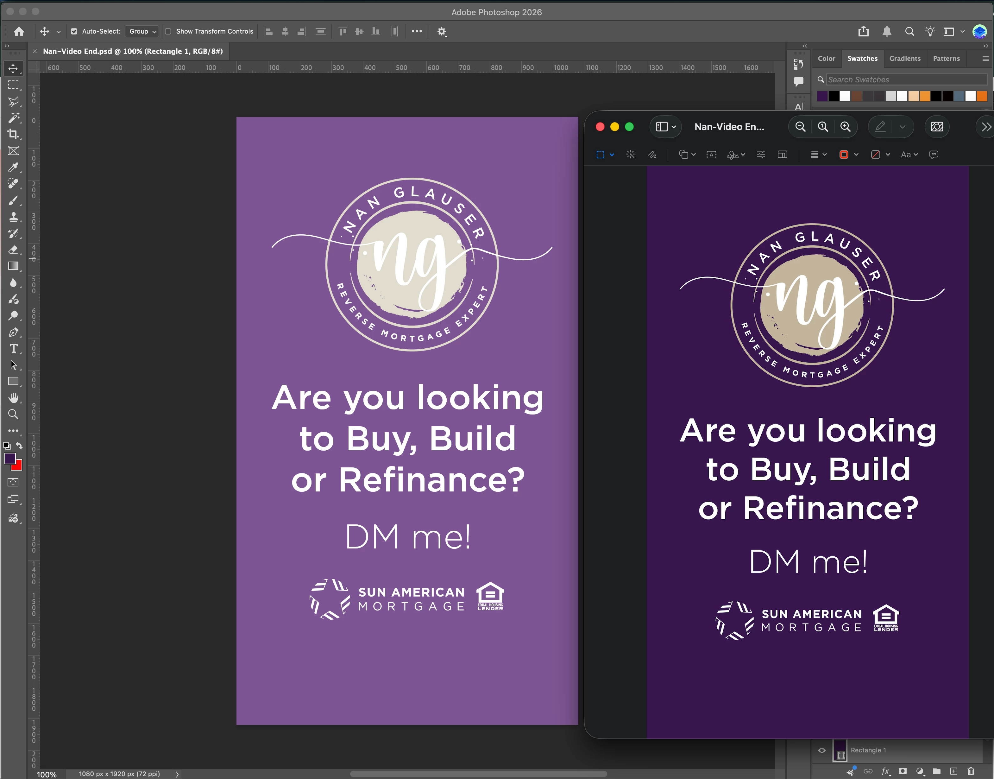The image size is (994, 779).
Task: Click Preview's actual size zoom button
Action: point(823,127)
